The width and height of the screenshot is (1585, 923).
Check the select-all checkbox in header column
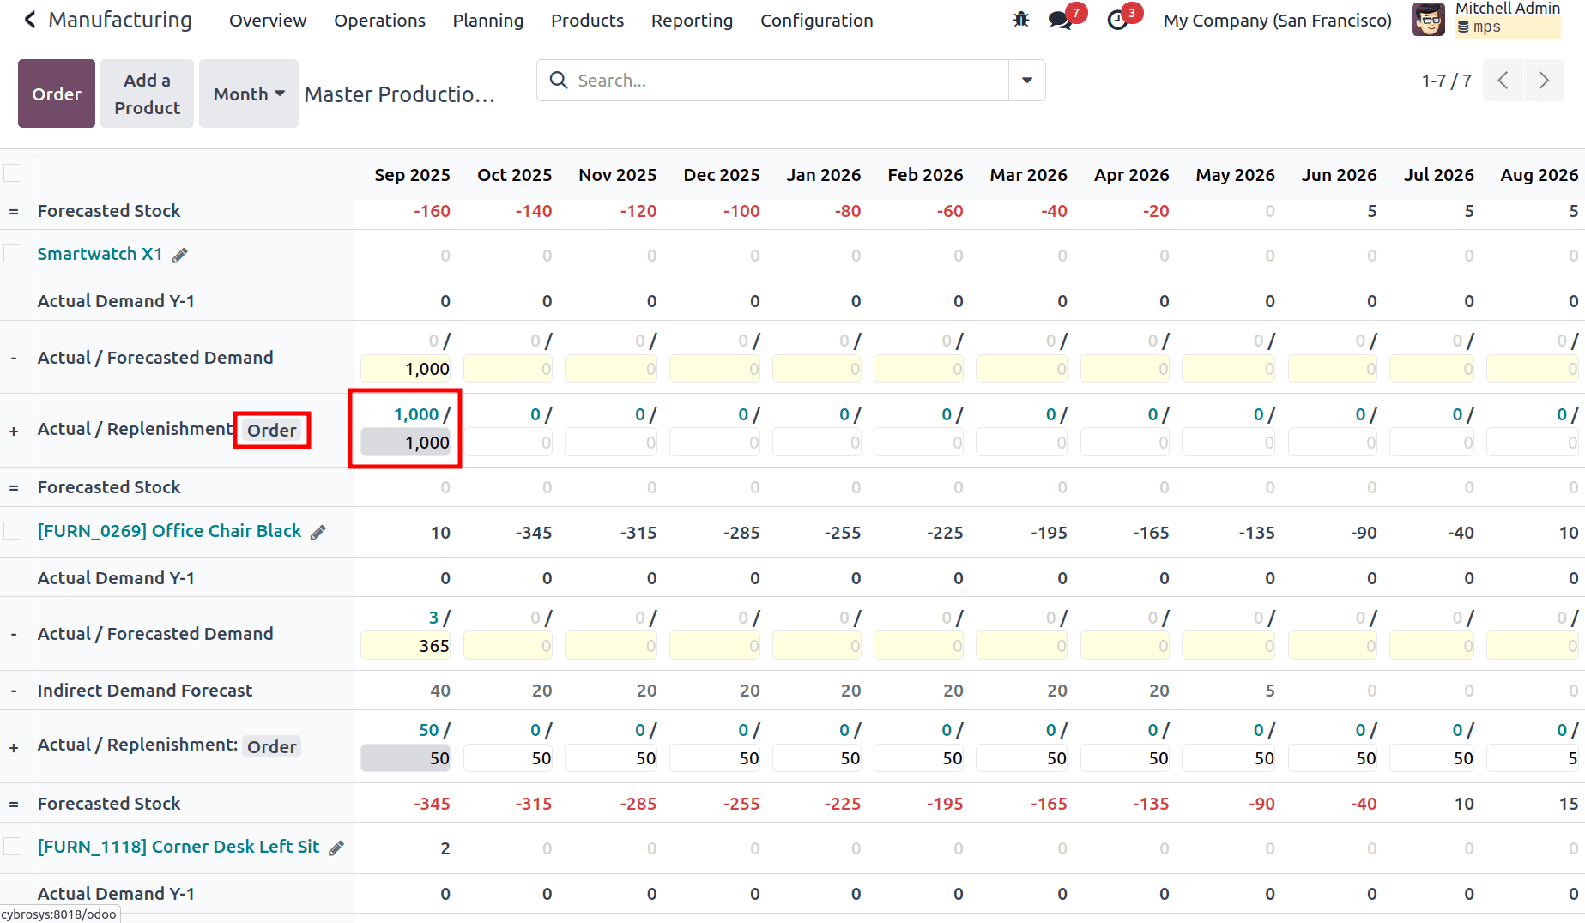[x=13, y=172]
